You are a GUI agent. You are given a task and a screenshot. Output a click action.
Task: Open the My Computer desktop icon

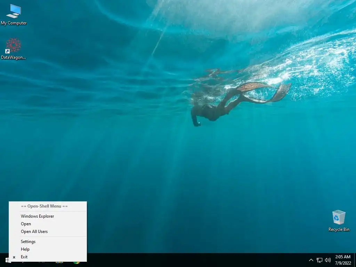coord(14,15)
